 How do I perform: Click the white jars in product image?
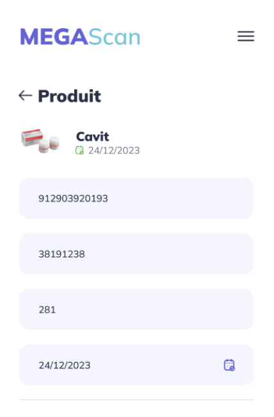click(x=49, y=144)
